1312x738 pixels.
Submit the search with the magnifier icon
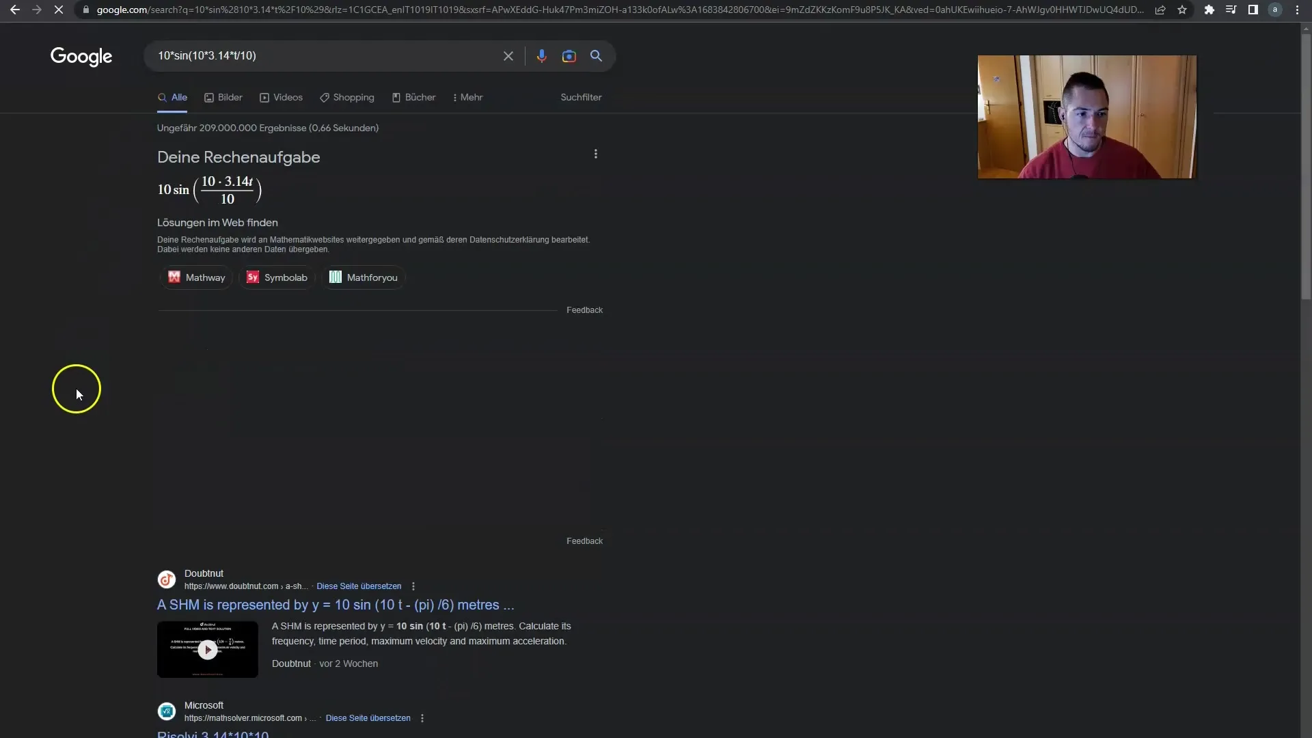[x=597, y=56]
